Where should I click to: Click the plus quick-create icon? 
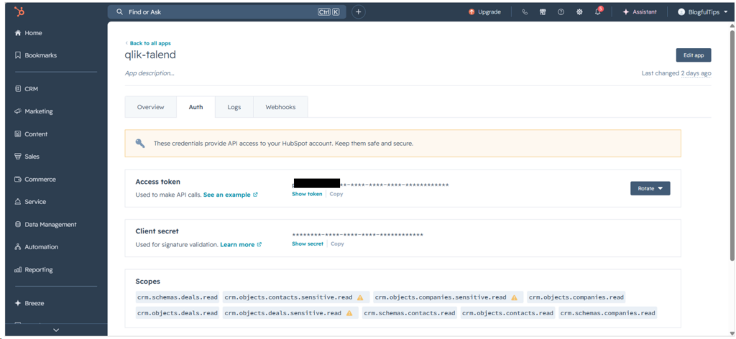(359, 12)
